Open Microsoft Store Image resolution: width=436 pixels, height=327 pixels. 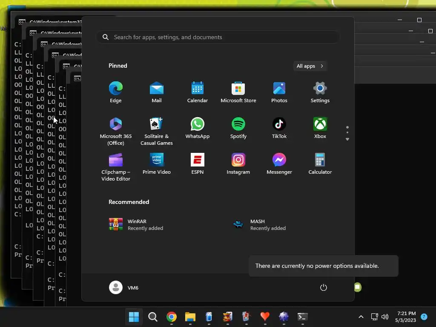click(x=238, y=92)
